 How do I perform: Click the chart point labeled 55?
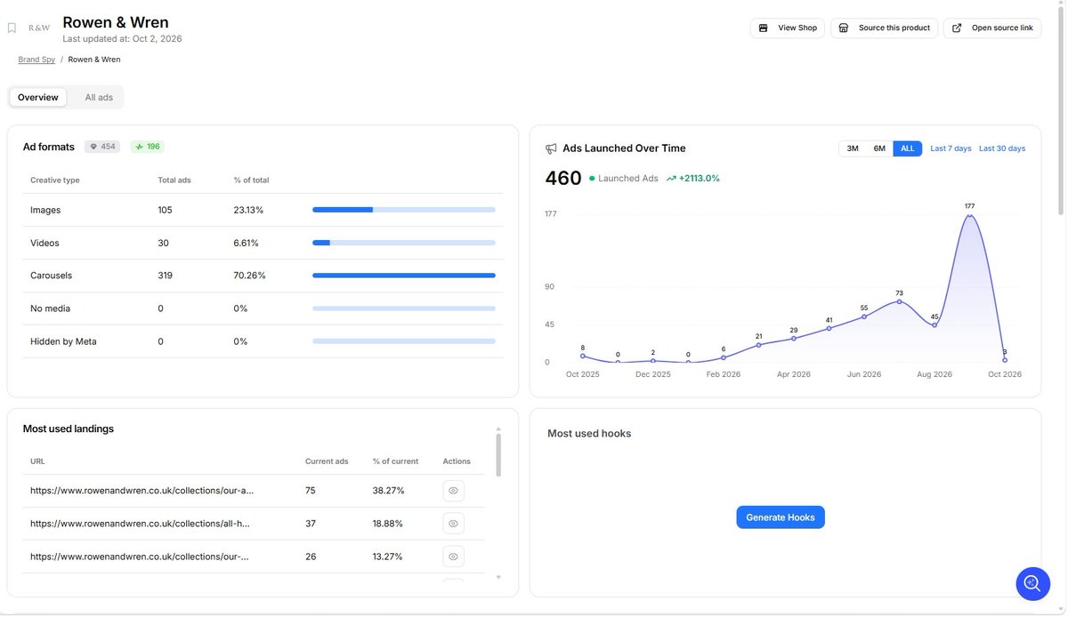864,317
